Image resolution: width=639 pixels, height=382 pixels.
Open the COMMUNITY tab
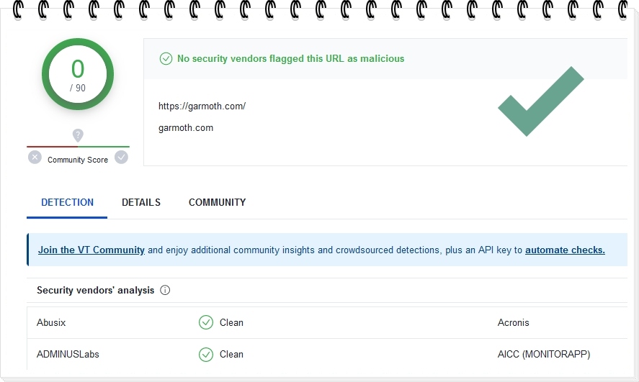pyautogui.click(x=217, y=202)
